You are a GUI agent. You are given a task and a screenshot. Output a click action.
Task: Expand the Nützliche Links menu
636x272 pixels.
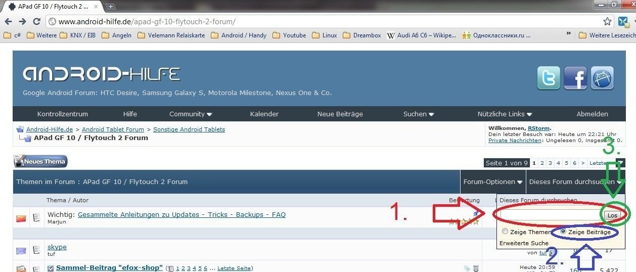click(505, 114)
